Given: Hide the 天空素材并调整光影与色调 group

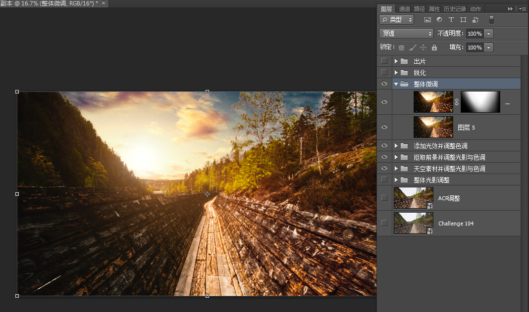Looking at the screenshot, I should (384, 168).
